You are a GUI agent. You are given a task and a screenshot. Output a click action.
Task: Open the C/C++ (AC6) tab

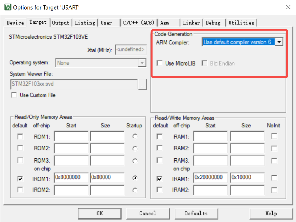pyautogui.click(x=139, y=23)
